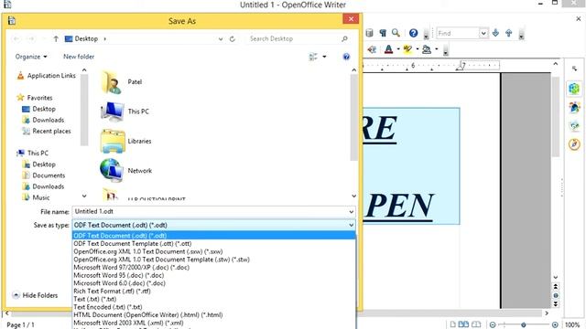Click the Search Desktop box
586x329 pixels.
293,38
